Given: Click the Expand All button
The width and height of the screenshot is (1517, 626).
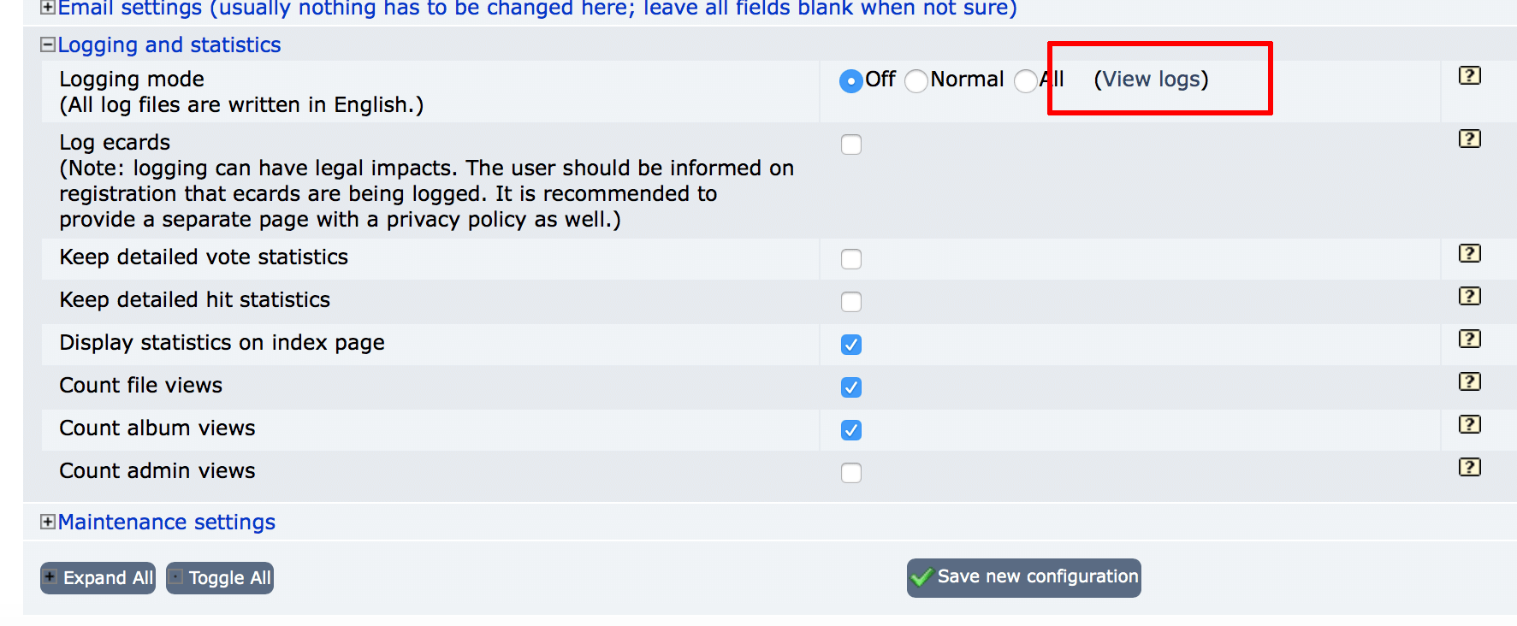Looking at the screenshot, I should tap(98, 578).
